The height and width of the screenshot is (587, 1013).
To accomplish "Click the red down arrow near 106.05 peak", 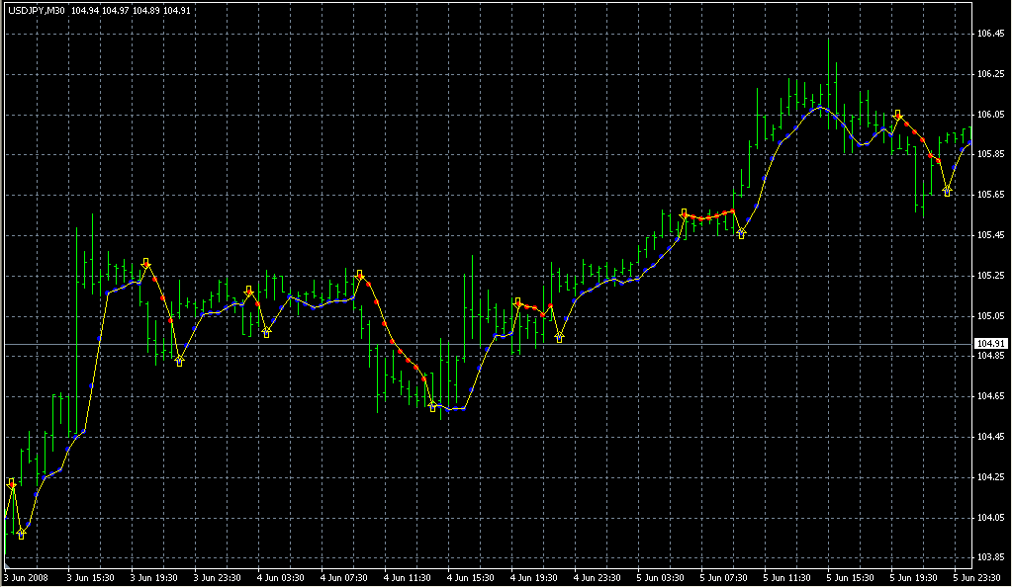I will pyautogui.click(x=897, y=115).
